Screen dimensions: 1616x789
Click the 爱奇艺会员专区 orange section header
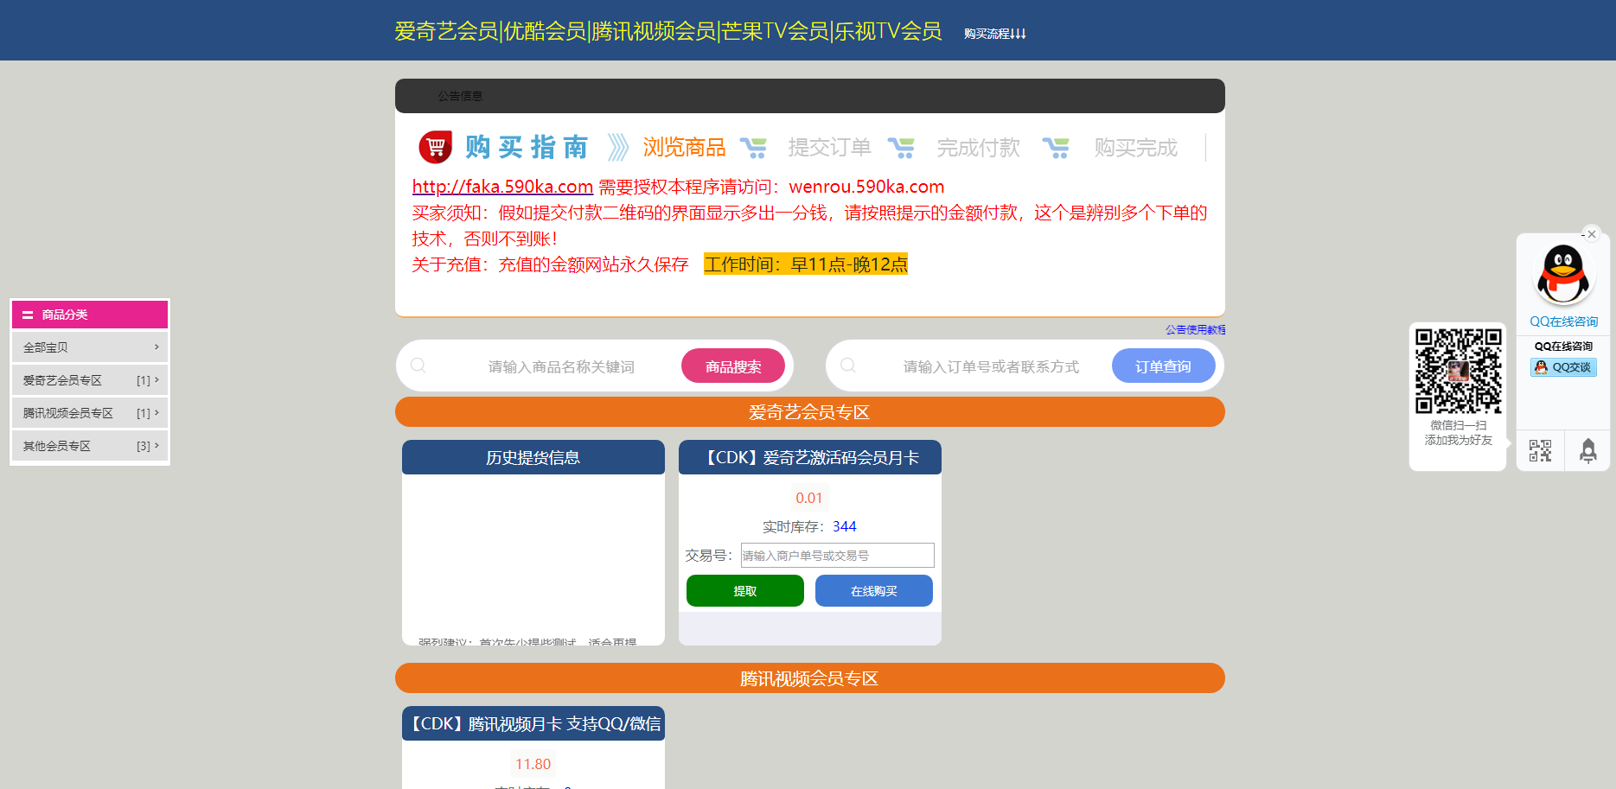click(x=809, y=412)
